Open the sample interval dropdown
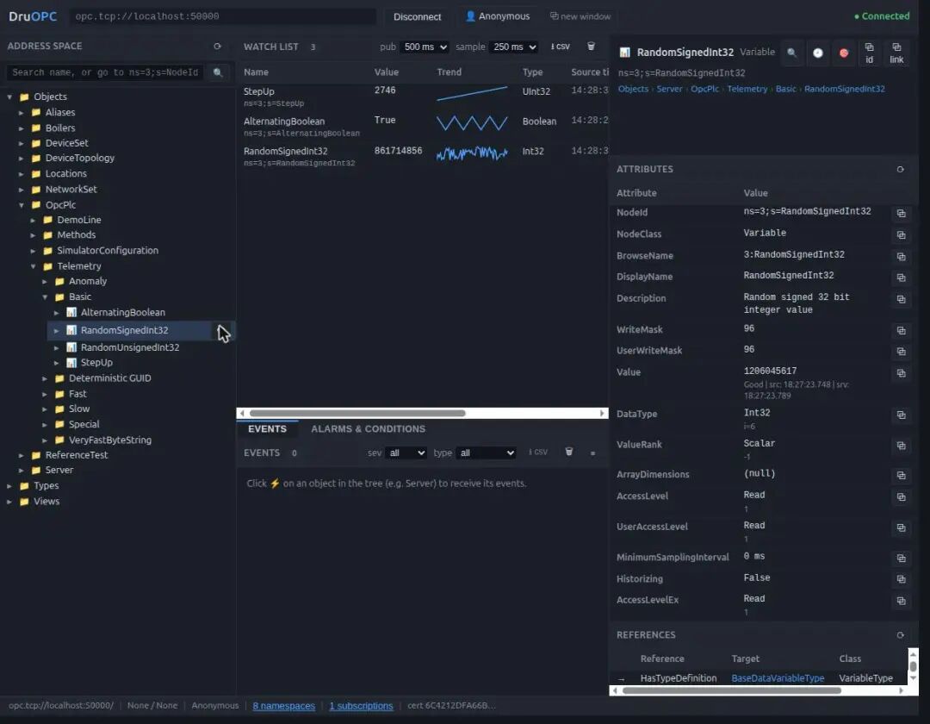Image resolution: width=930 pixels, height=724 pixels. (x=513, y=47)
